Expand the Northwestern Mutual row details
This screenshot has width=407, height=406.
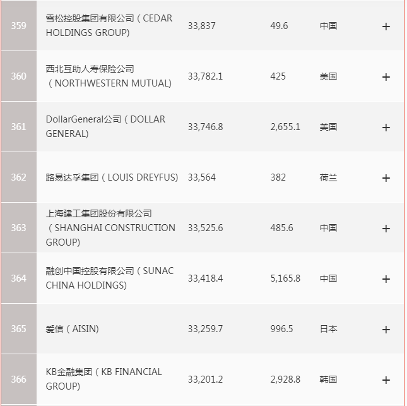tap(386, 76)
